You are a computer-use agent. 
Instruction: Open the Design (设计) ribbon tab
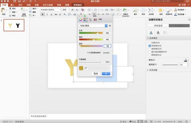(x=21, y=5)
